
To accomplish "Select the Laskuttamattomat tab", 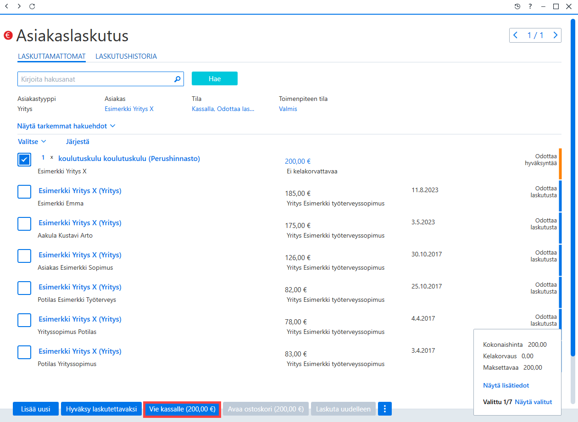I will [52, 56].
